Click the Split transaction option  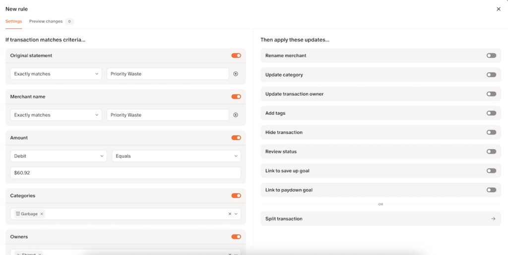[x=381, y=219]
